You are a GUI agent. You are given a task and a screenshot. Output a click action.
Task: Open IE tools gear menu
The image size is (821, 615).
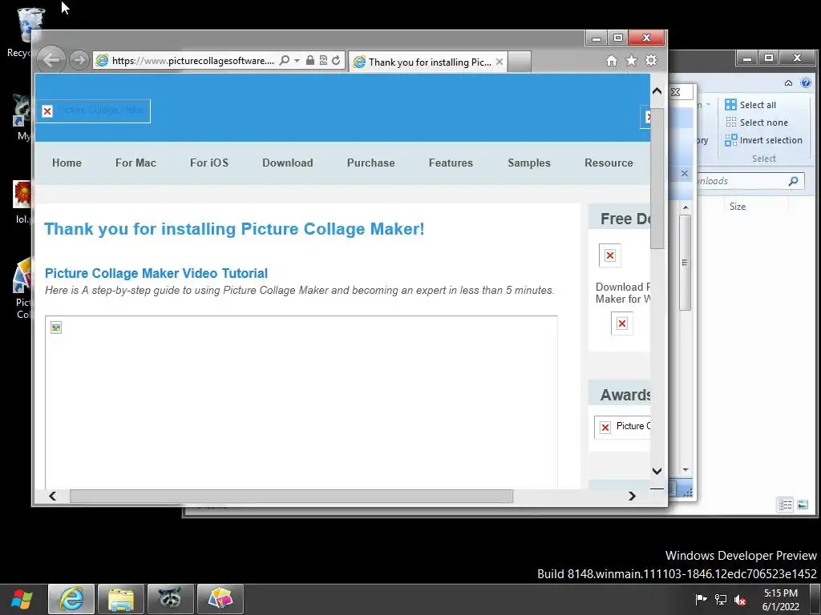[651, 61]
